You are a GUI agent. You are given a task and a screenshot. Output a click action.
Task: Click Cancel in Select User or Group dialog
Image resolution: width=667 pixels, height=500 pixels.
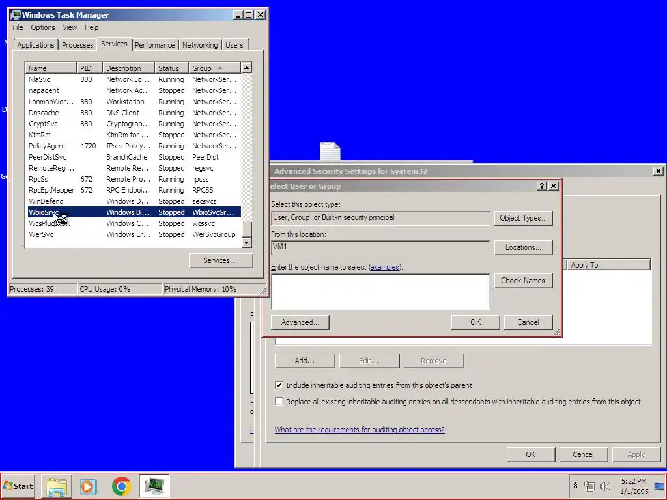528,322
